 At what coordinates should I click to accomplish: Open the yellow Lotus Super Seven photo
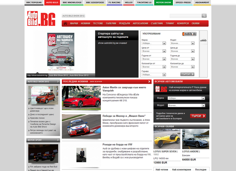167,139
